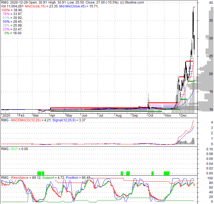Click the first green BUY signal bar in March
Screen dimensions: 214x204
click(x=39, y=173)
